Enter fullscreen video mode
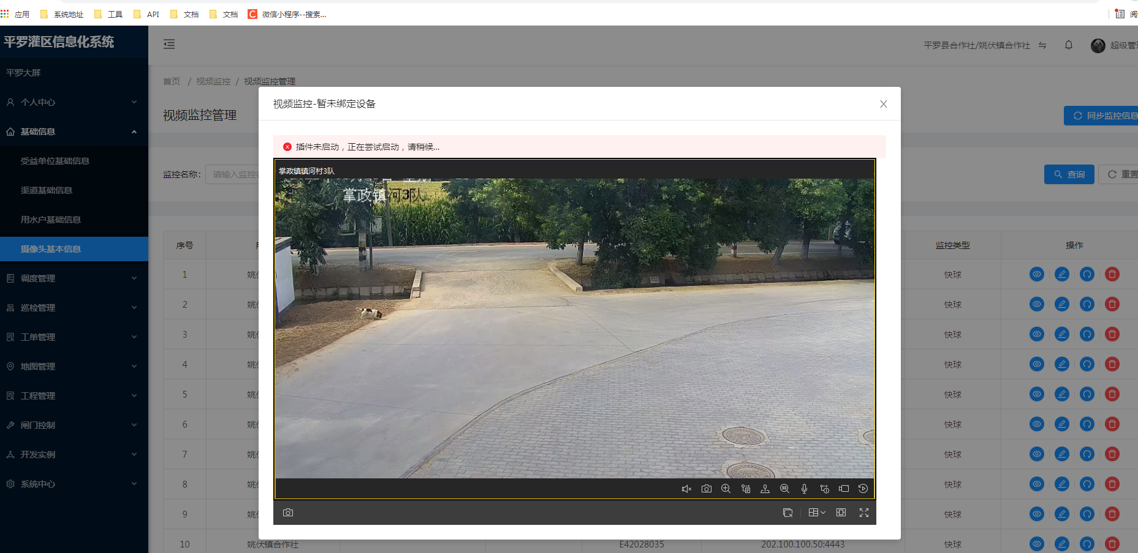This screenshot has height=553, width=1138. point(864,513)
